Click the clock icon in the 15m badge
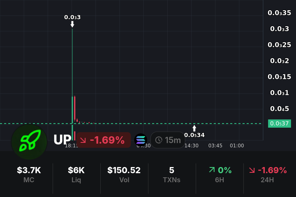 coord(159,140)
